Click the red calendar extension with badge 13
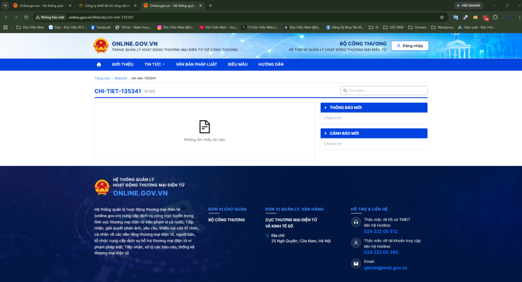522x282 pixels. (x=486, y=18)
